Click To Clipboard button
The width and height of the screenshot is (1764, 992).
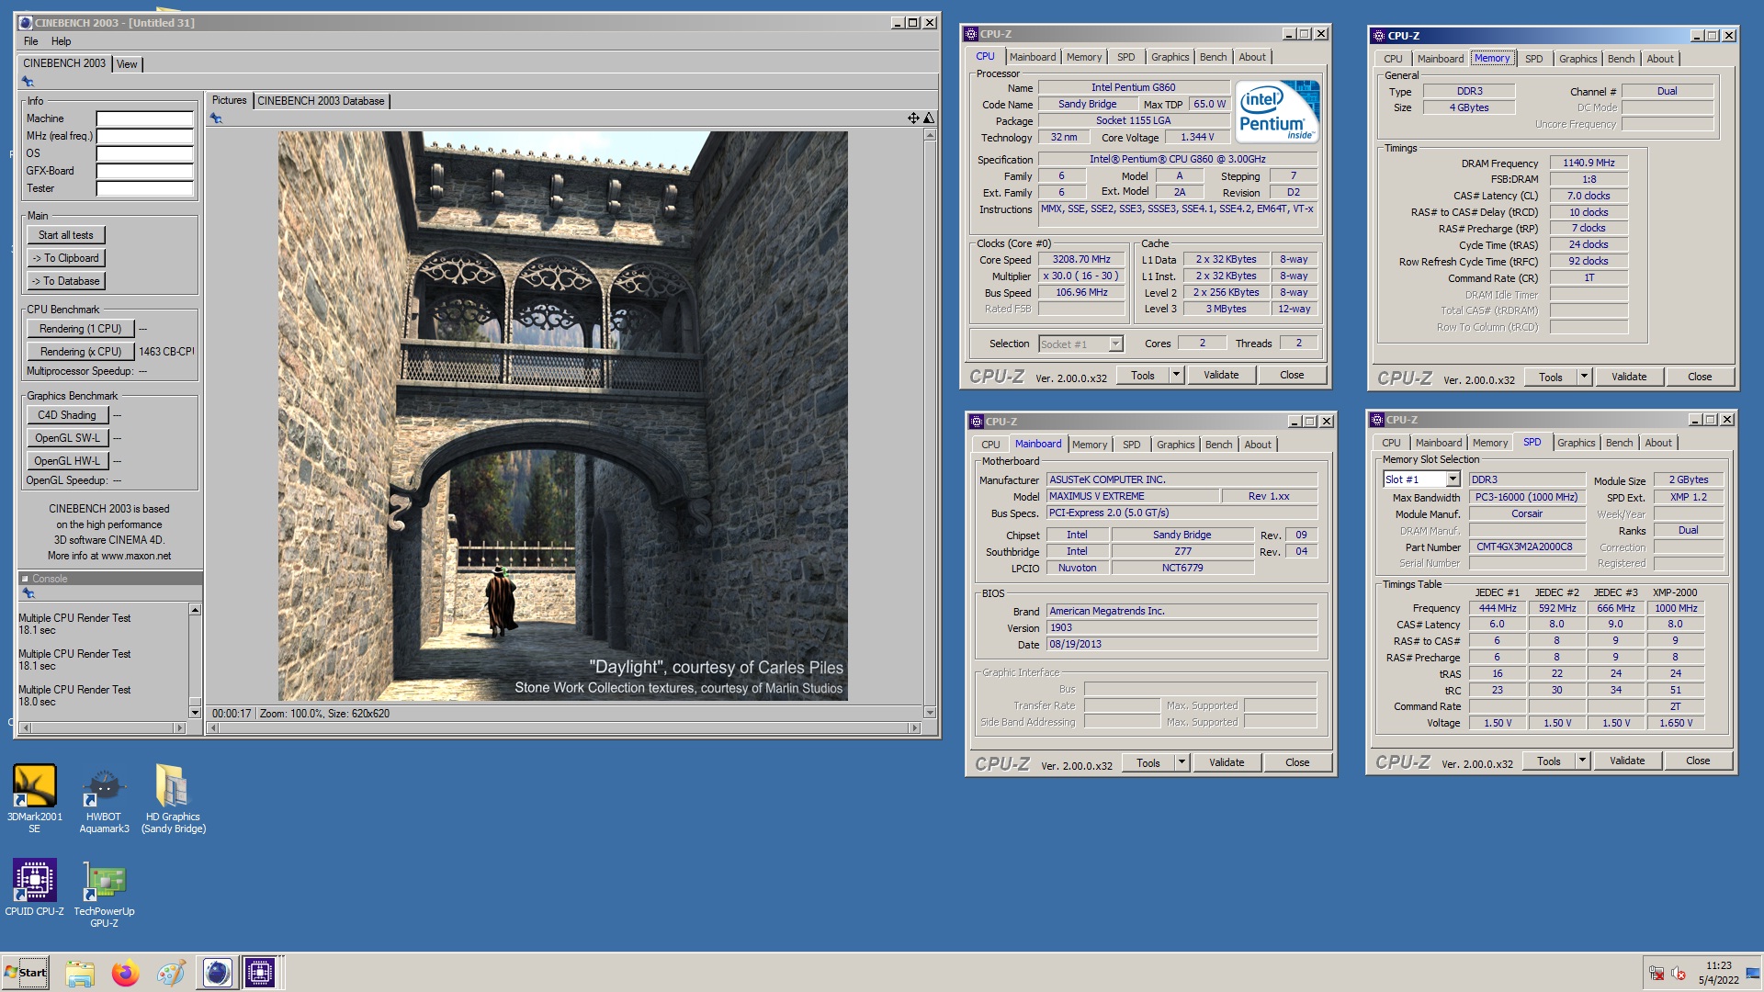tap(66, 258)
